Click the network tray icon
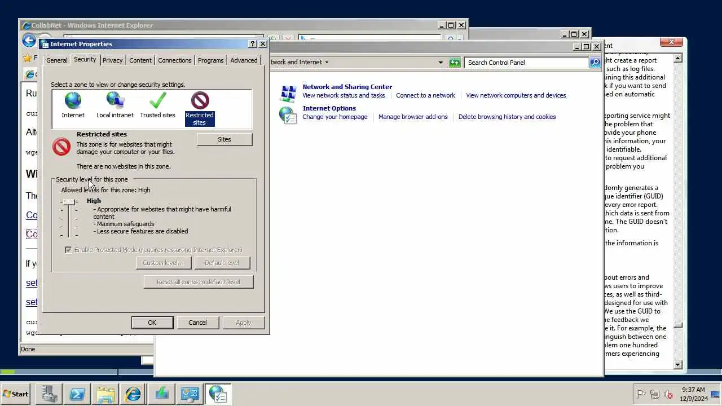722x406 pixels. (655, 394)
